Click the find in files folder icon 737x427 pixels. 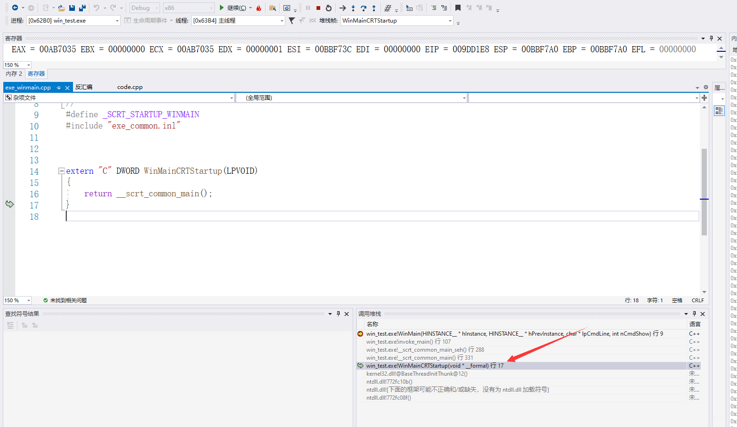(272, 8)
